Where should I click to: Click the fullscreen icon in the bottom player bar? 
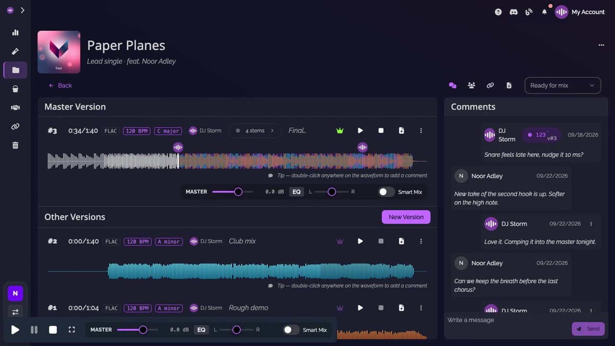pos(72,330)
